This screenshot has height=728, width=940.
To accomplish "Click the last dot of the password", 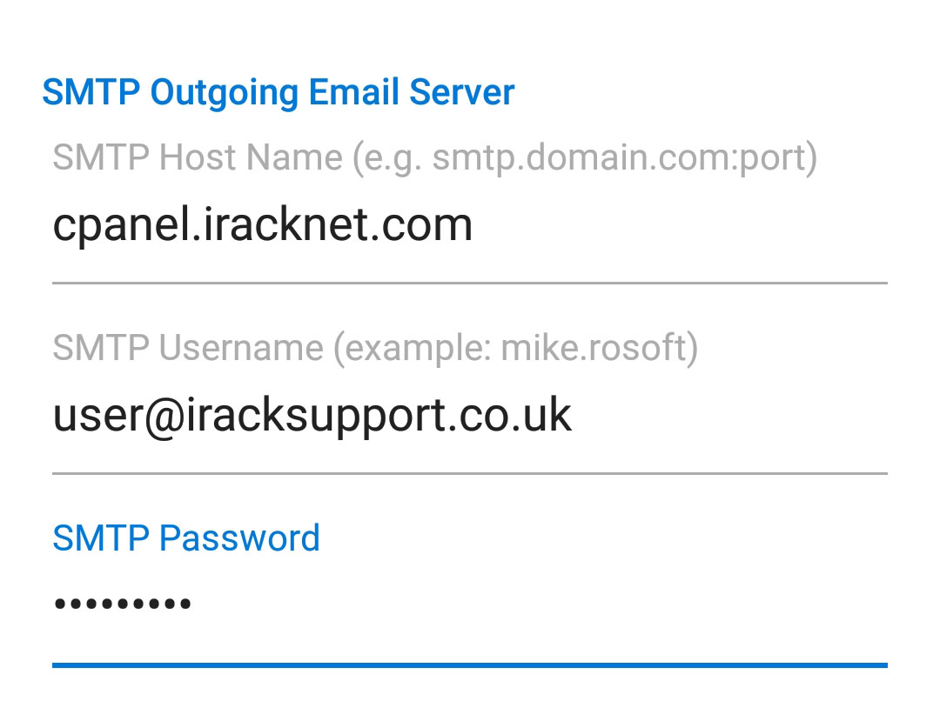I will point(185,604).
